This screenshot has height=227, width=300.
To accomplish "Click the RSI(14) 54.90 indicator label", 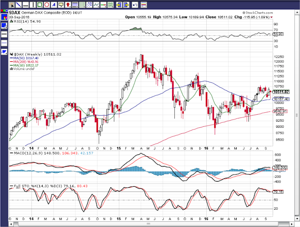I will click(25, 22).
